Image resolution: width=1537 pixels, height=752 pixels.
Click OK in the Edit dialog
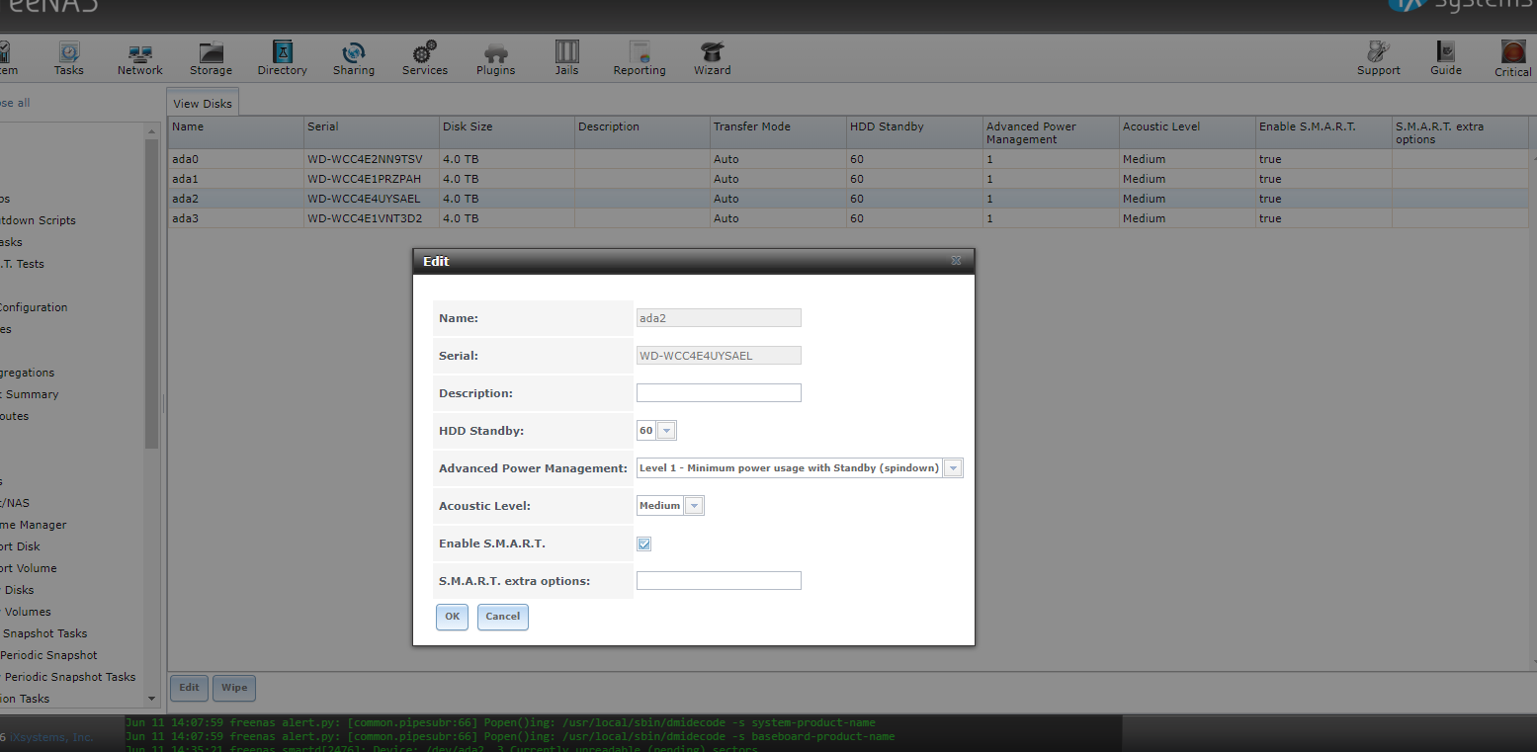(452, 617)
